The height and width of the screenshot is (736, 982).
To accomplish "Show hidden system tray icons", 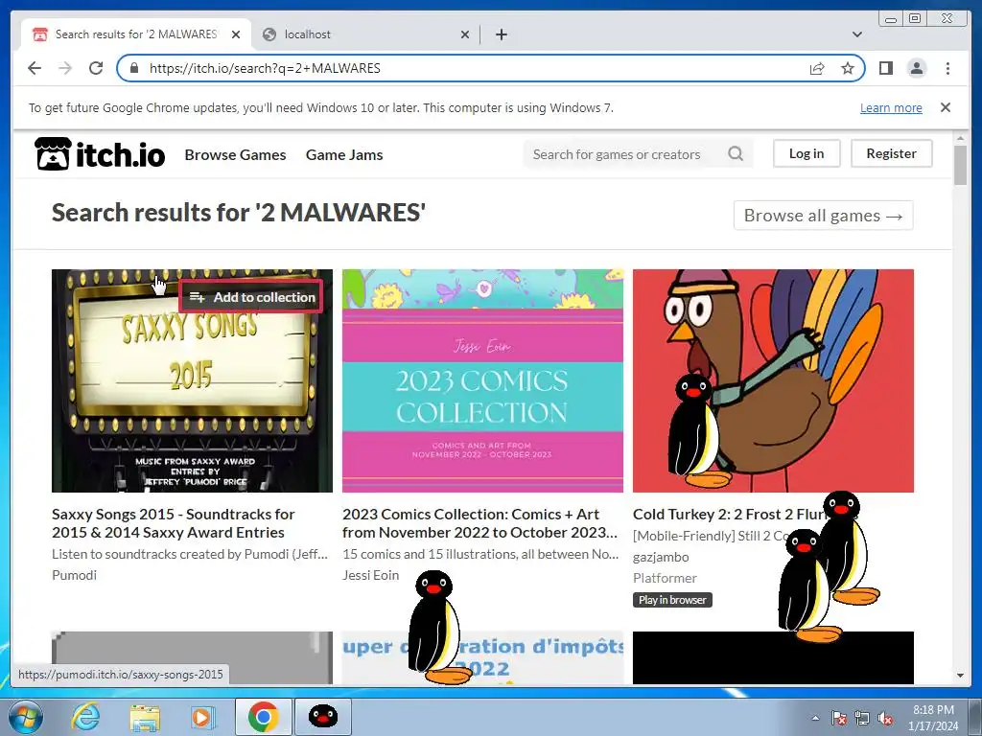I will [815, 718].
